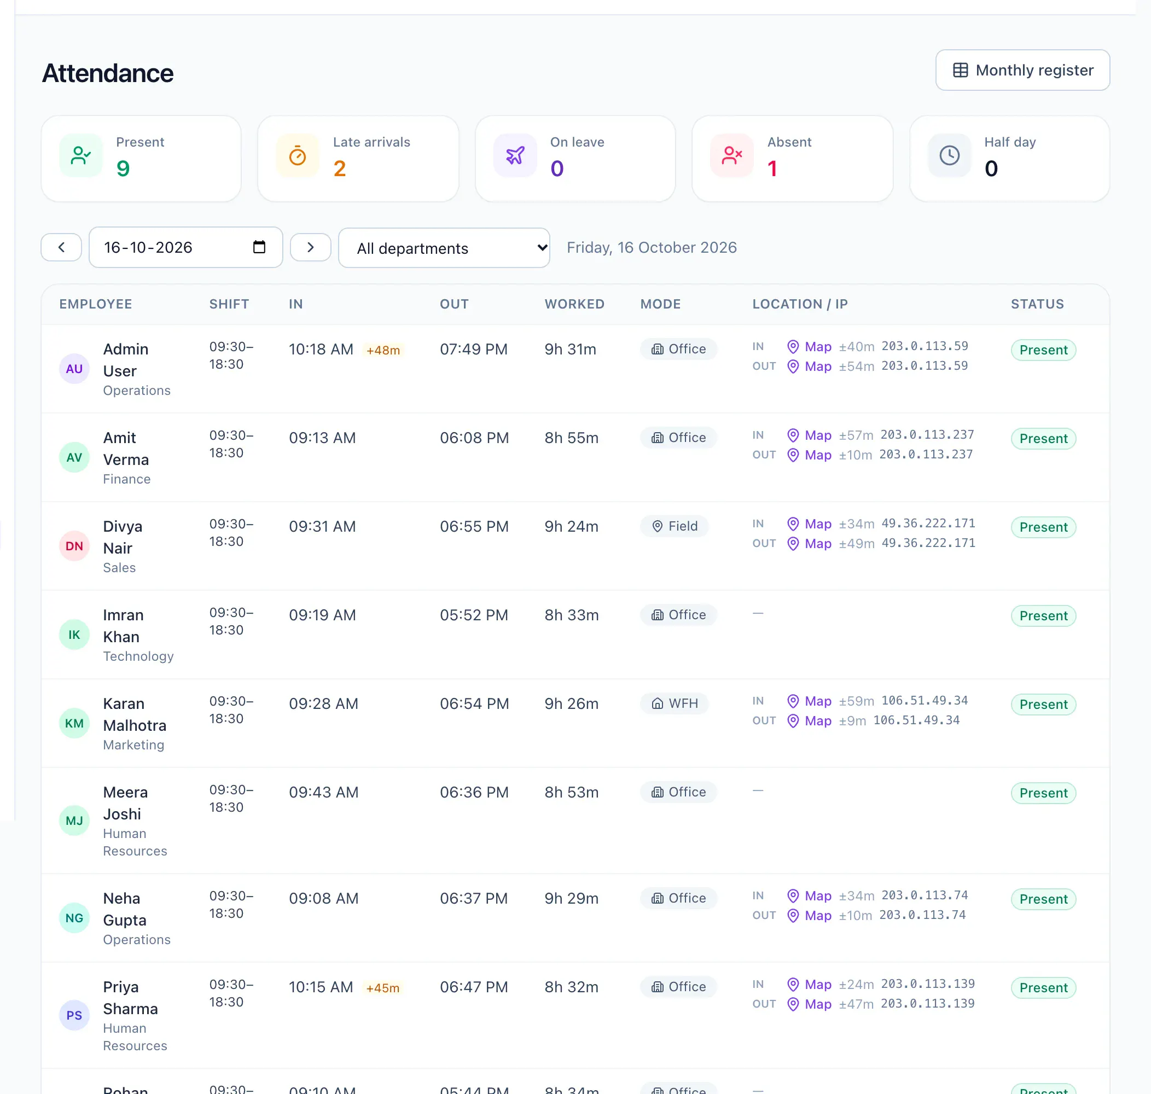This screenshot has height=1094, width=1151.
Task: Open the All departments dropdown
Action: (444, 248)
